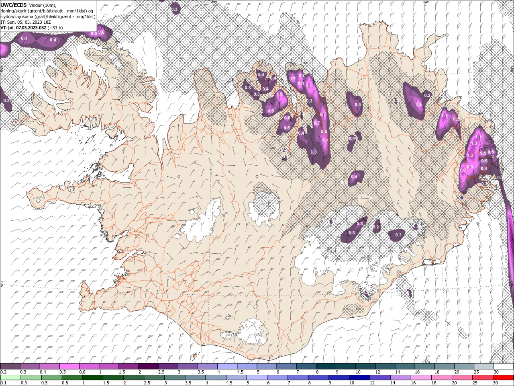Select the 'VT: þri. 07.03.2023 03Z' valid time

(x=23, y=28)
